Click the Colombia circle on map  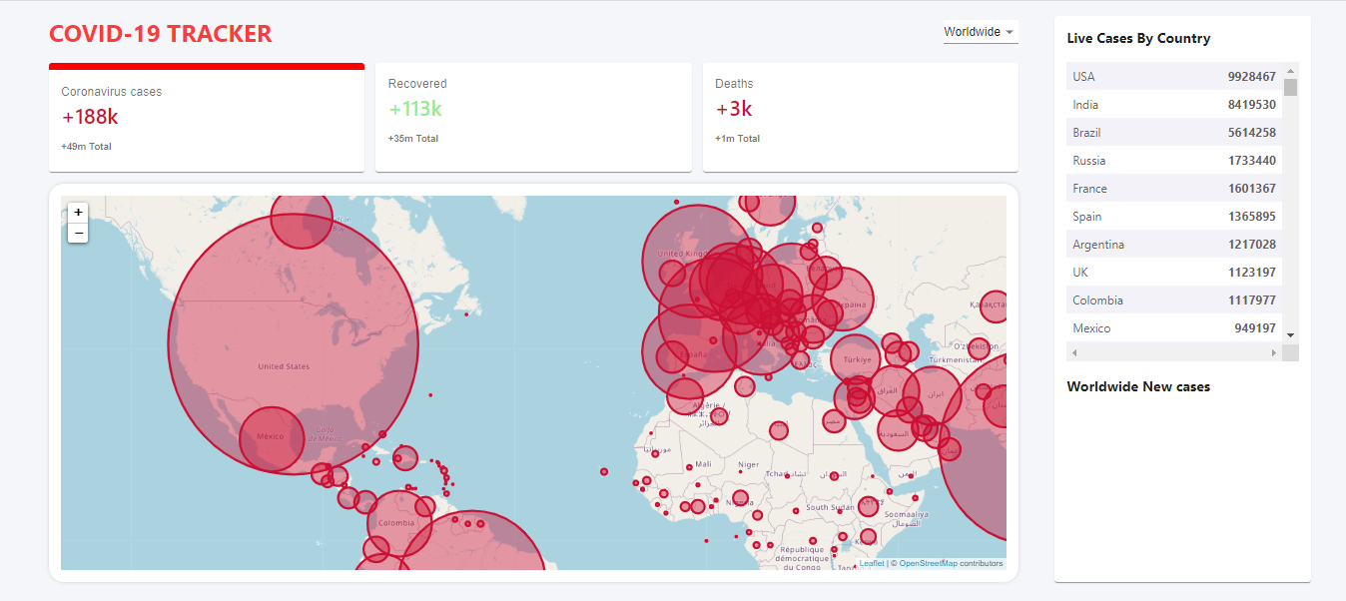(x=399, y=523)
